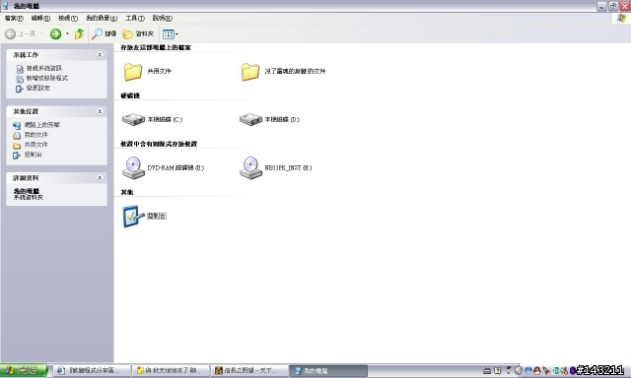Click 我的電腦 taskbar button
631x378 pixels.
(329, 370)
